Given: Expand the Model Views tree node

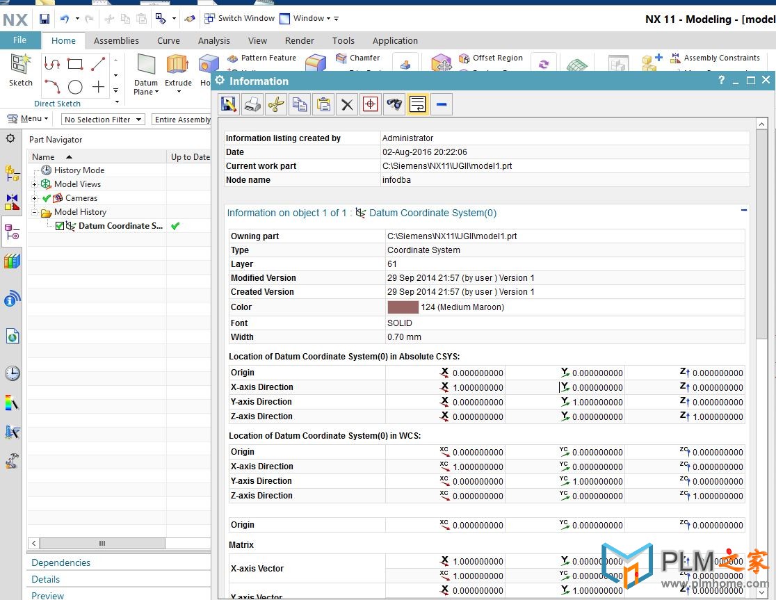Looking at the screenshot, I should tap(34, 184).
